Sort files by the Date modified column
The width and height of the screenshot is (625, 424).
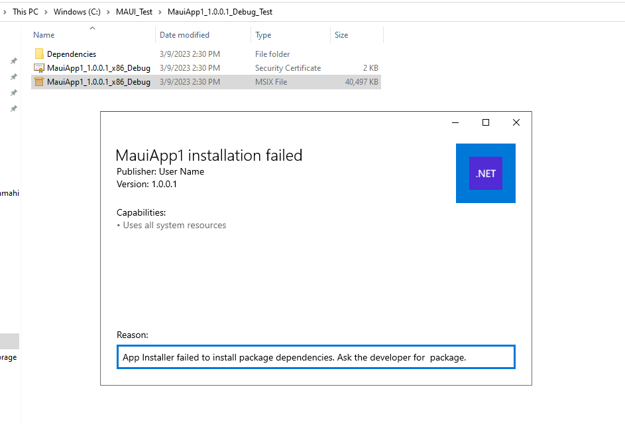pyautogui.click(x=186, y=34)
